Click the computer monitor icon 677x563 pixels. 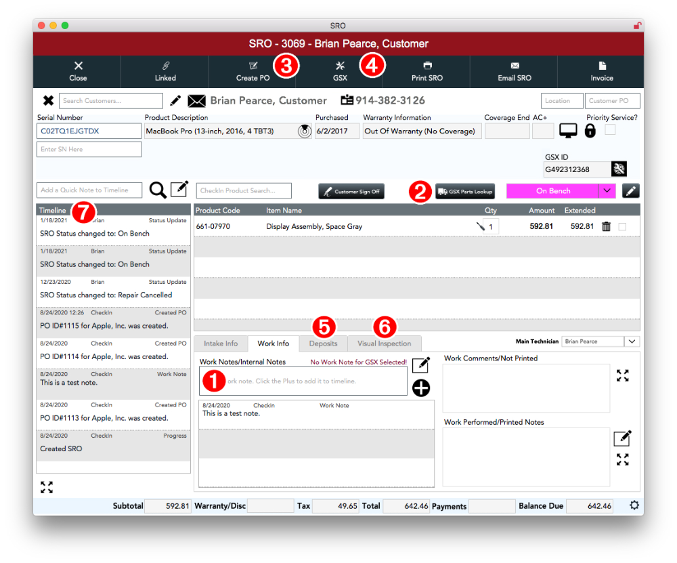coord(568,131)
